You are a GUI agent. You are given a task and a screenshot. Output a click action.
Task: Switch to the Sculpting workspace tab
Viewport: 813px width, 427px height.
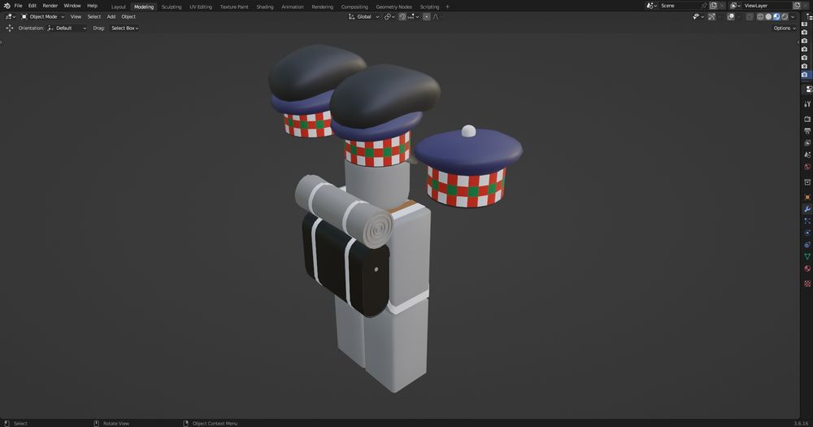(x=172, y=7)
